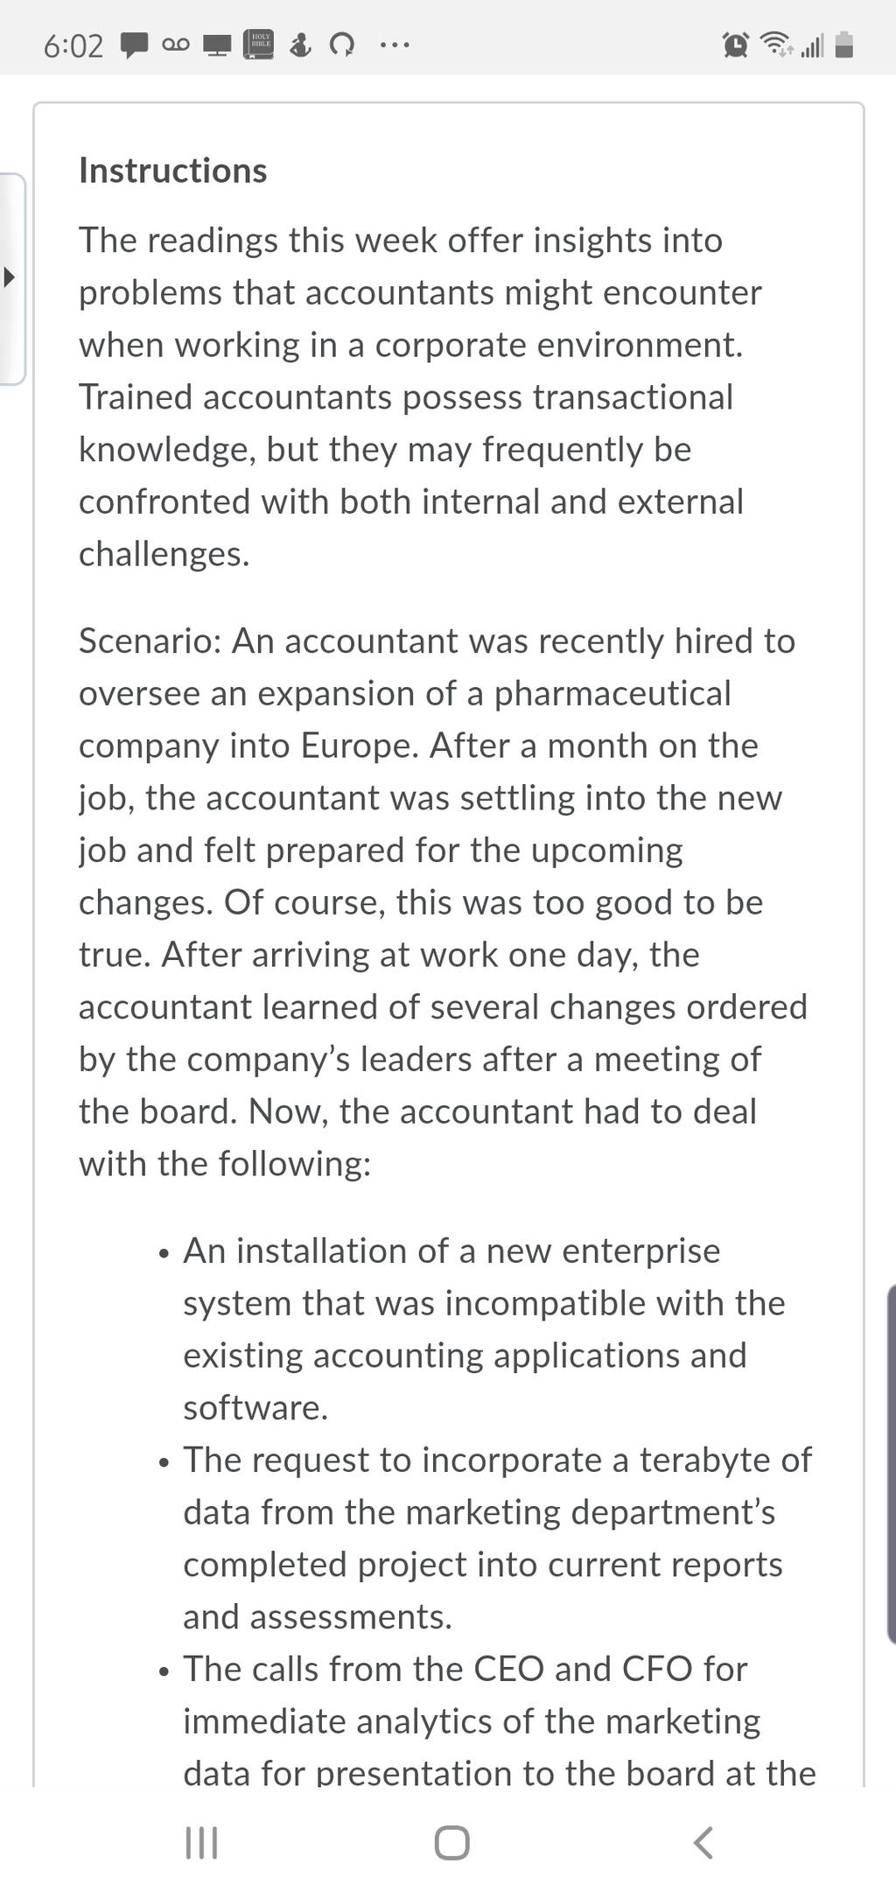Tap the battery level icon
This screenshot has width=896, height=1892.
(843, 45)
